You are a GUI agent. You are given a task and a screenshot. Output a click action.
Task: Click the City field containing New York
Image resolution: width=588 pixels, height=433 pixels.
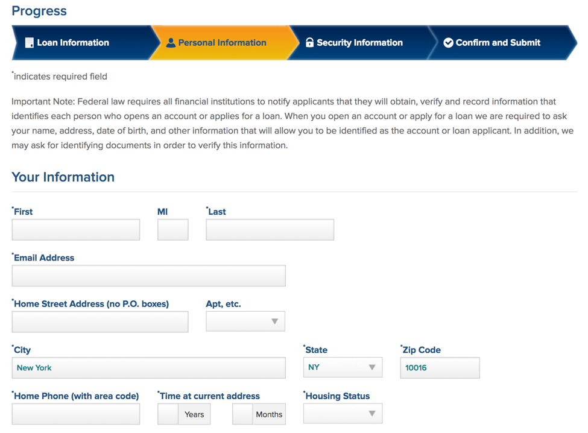click(x=149, y=368)
